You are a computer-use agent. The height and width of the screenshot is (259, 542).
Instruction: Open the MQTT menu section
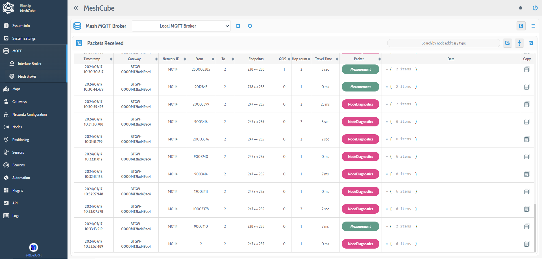click(17, 51)
